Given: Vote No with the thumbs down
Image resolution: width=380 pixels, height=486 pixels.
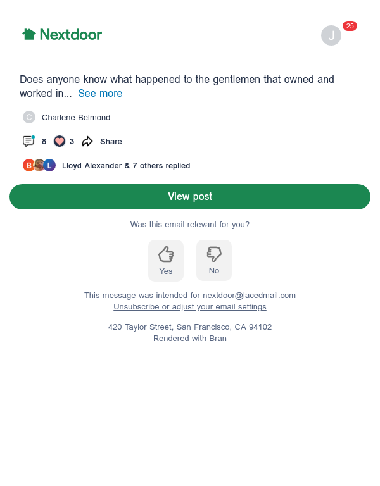Looking at the screenshot, I should click(x=213, y=260).
